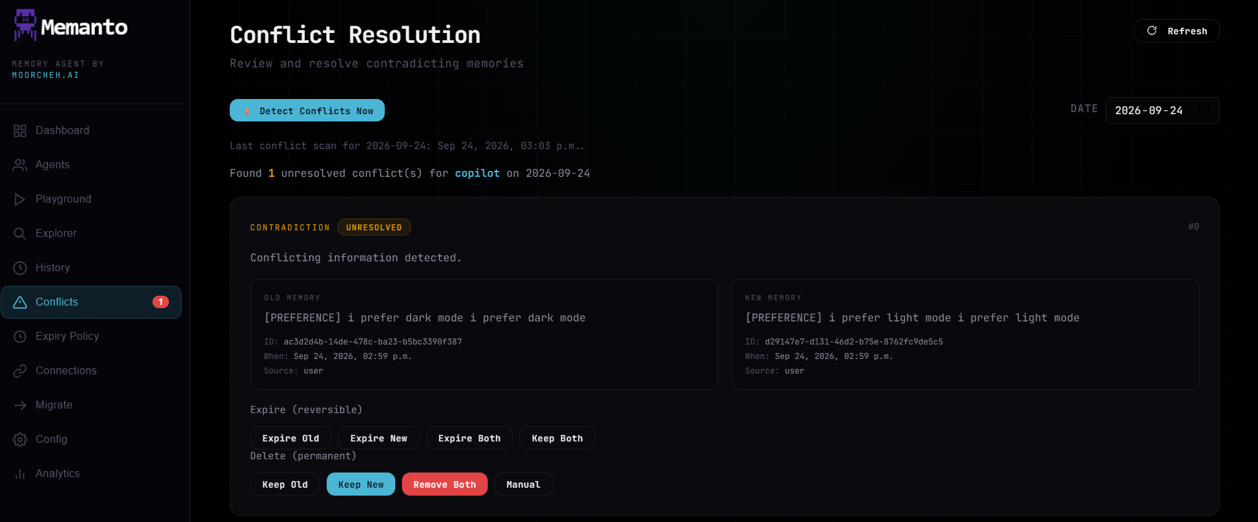The width and height of the screenshot is (1258, 522).
Task: Click the Expiry Policy clock icon
Action: pos(20,337)
